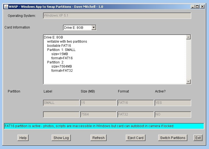Click the 'Partition' row label
The image size is (209, 149).
pos(14,91)
